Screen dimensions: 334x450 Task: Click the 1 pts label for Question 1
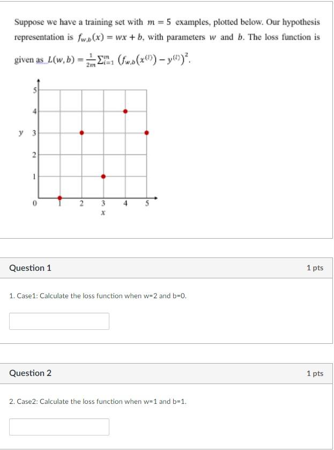click(x=315, y=267)
